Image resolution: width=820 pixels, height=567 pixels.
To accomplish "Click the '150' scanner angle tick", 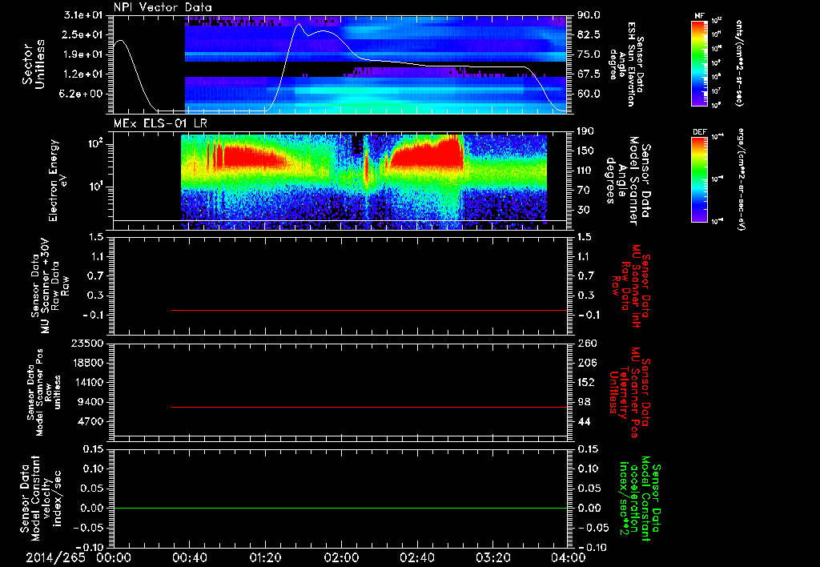I will (x=585, y=151).
